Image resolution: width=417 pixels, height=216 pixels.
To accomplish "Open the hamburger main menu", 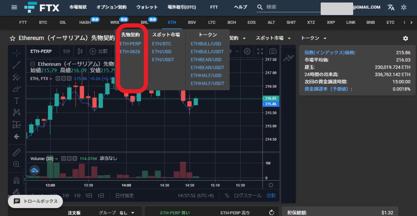I will click(x=14, y=8).
